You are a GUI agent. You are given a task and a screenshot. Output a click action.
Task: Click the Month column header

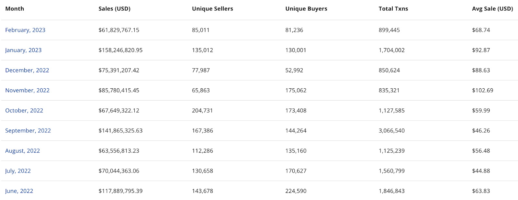point(15,9)
